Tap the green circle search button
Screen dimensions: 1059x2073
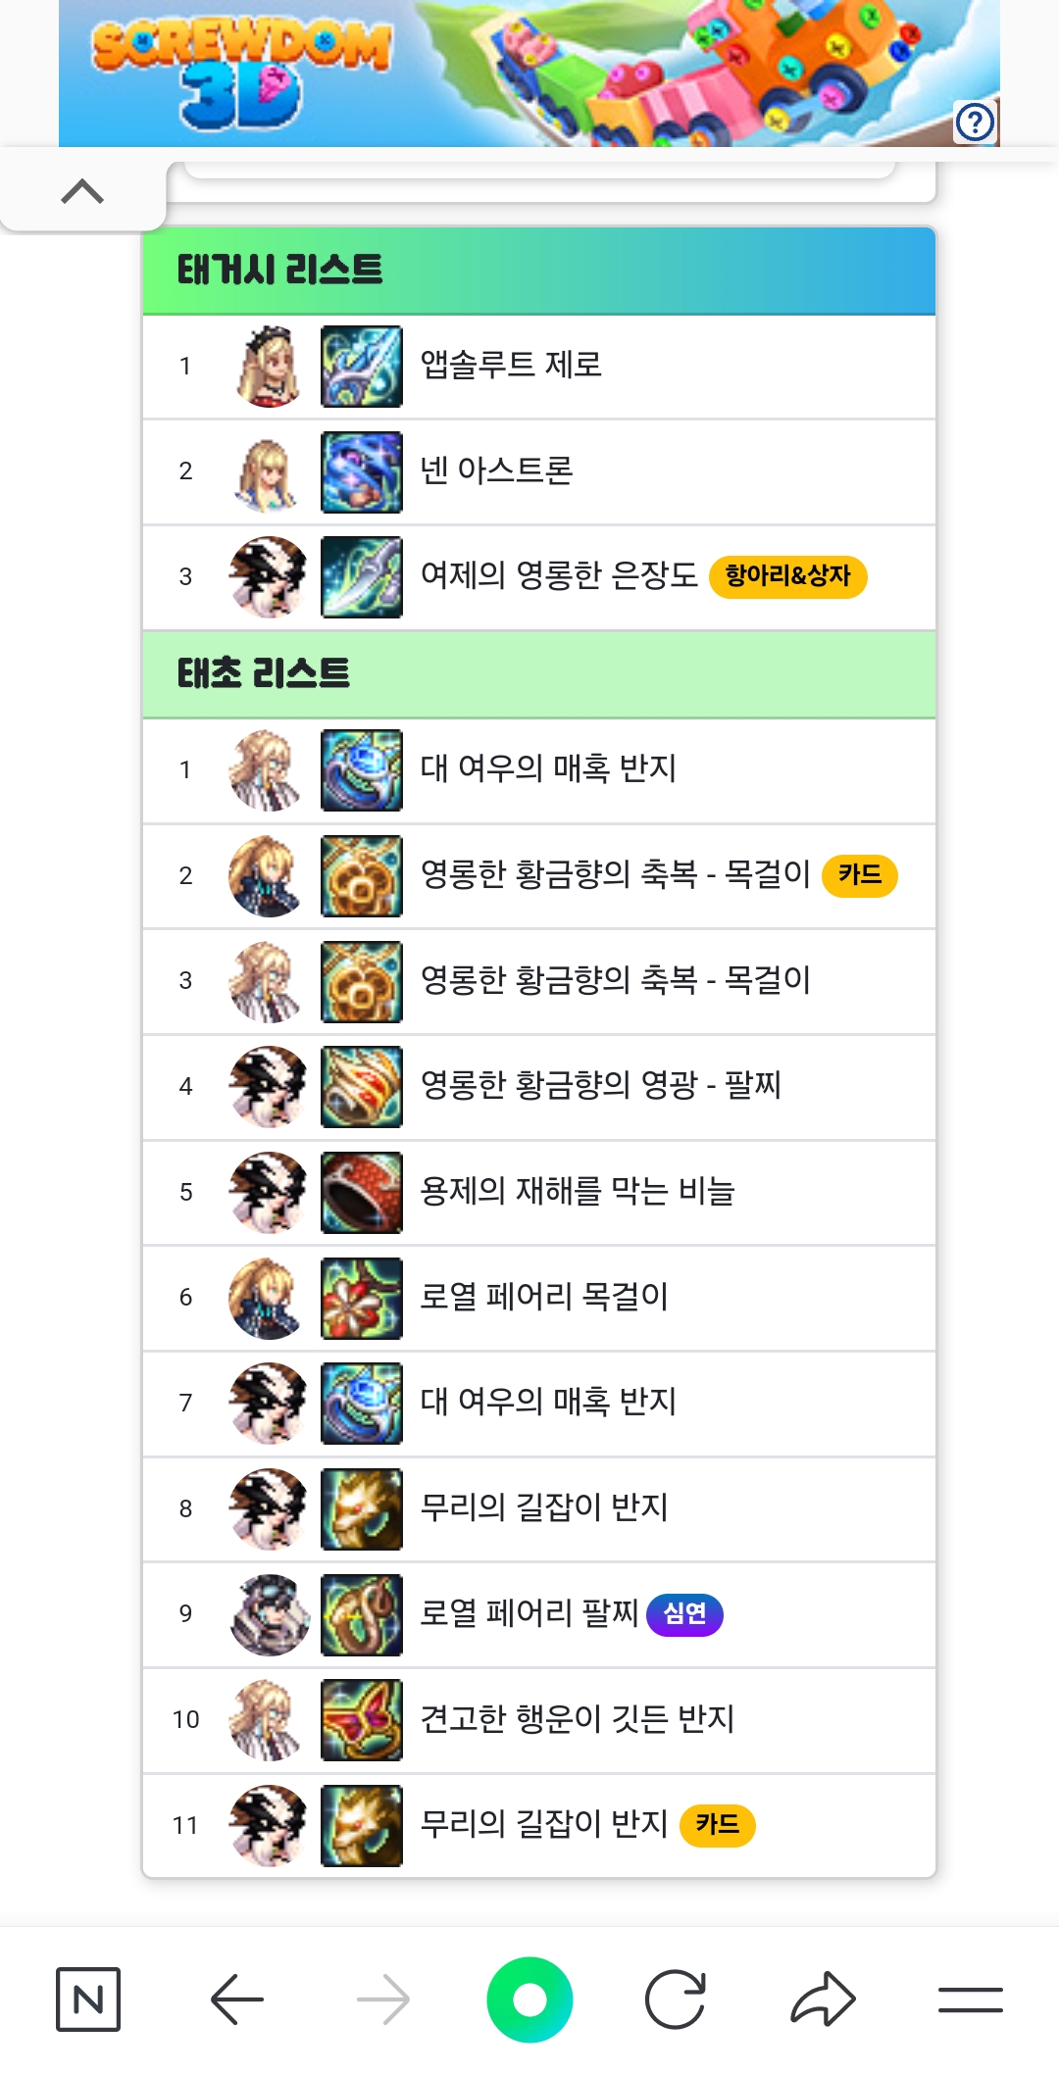(529, 1999)
